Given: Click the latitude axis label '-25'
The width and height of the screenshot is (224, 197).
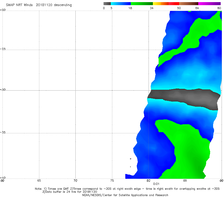Looking at the screenshot, I should click(3, 49).
